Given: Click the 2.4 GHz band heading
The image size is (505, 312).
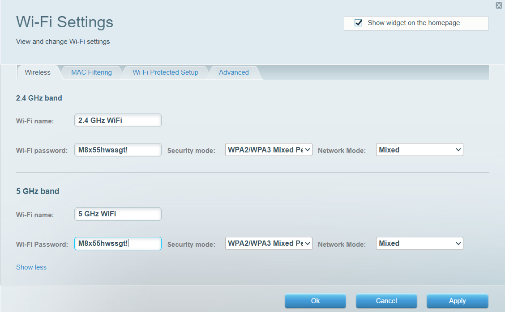Looking at the screenshot, I should (x=39, y=98).
